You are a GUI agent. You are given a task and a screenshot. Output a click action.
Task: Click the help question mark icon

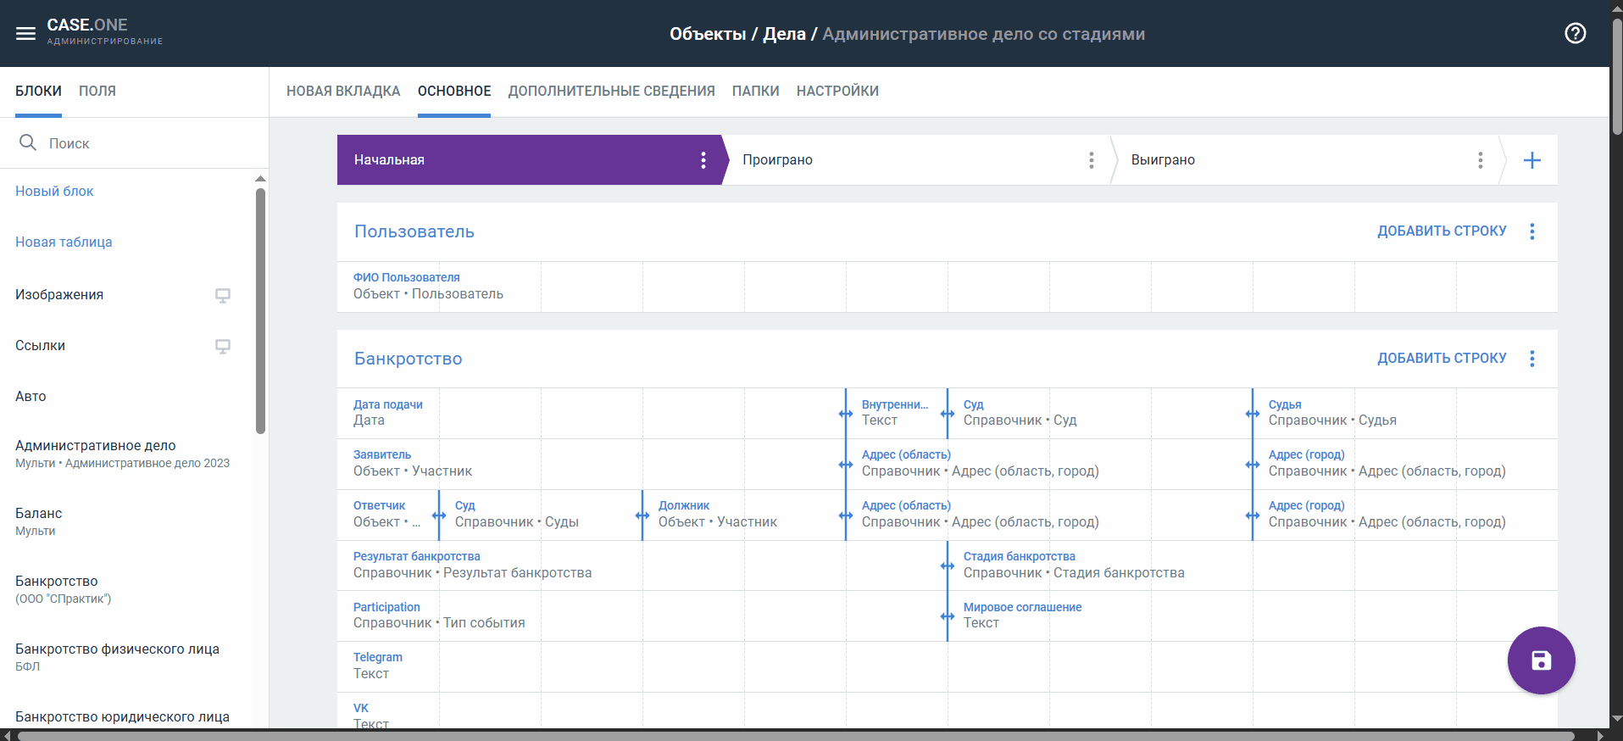1575,34
